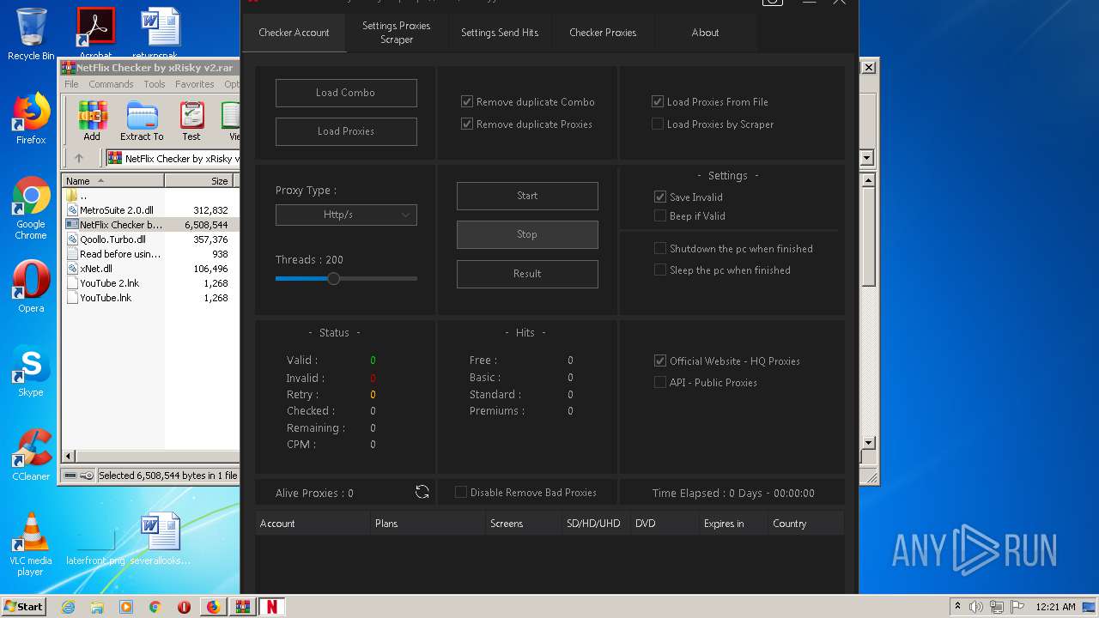The width and height of the screenshot is (1099, 618).
Task: Click the Add tool in WinRAR toolbar
Action: click(x=92, y=121)
